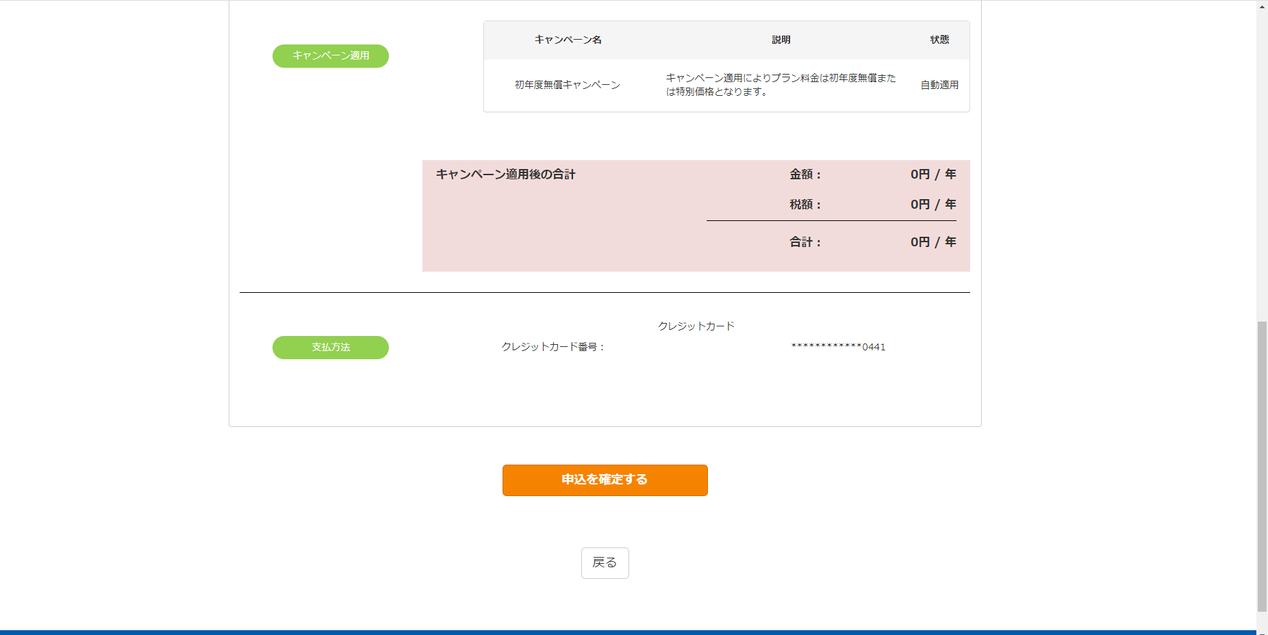Click the クレジットカード payment type text
The image size is (1268, 635).
click(696, 326)
